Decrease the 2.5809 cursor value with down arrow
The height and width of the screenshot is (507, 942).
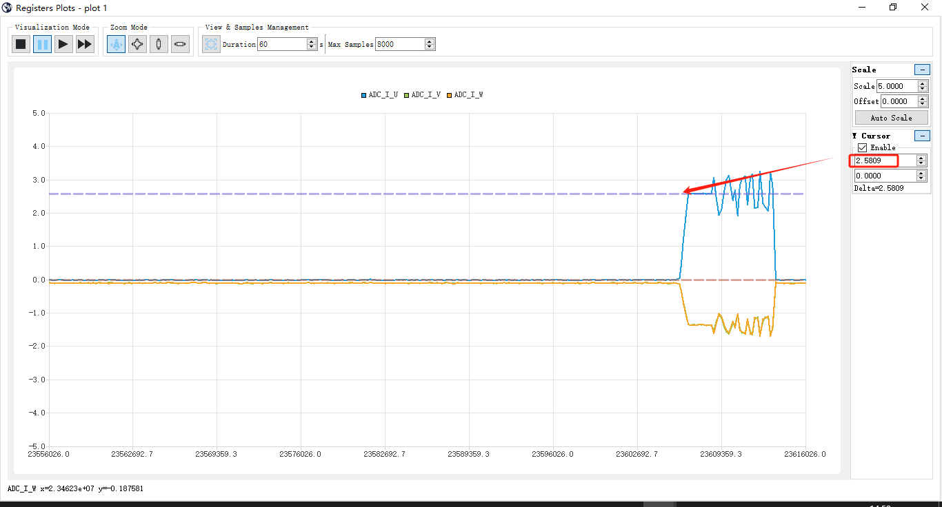click(x=920, y=163)
